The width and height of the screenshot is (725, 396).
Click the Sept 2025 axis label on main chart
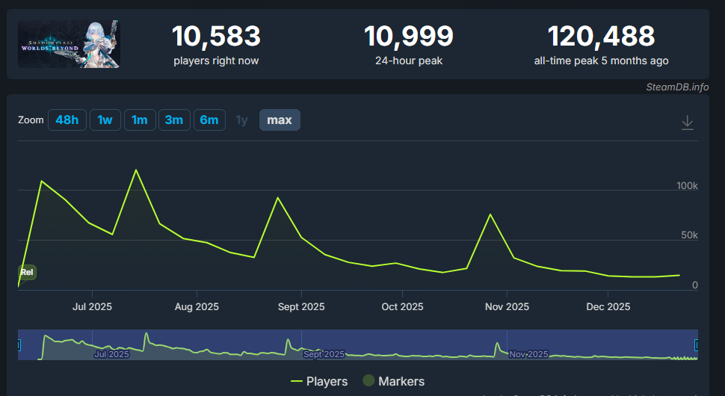click(x=301, y=307)
